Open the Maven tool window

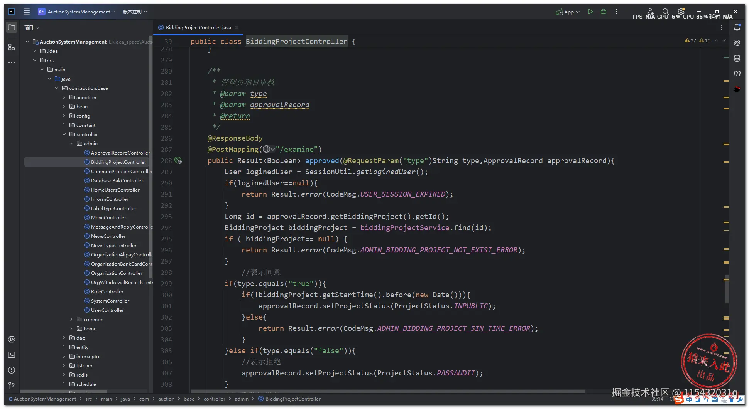(x=737, y=74)
